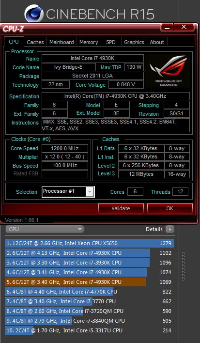This screenshot has width=200, height=343.
Task: Click the Cinebench ranking scrollbar handle
Action: pos(183,266)
